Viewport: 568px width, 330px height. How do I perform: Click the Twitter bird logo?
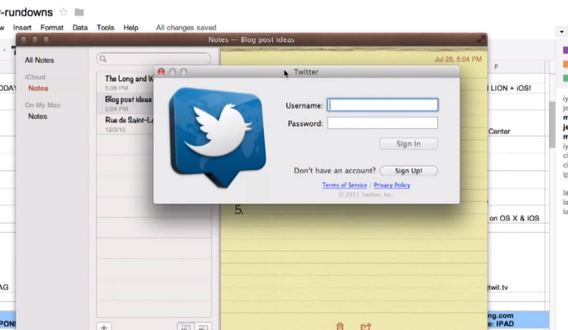click(x=217, y=138)
